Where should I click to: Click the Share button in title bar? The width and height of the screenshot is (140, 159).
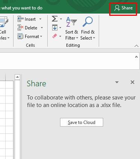[x=123, y=8]
